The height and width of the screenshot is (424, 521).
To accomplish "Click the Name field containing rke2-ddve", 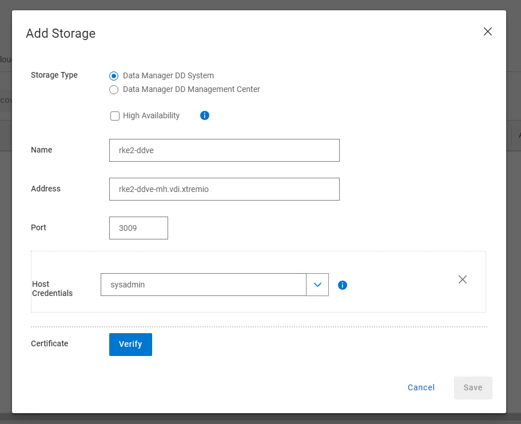I will tap(224, 150).
